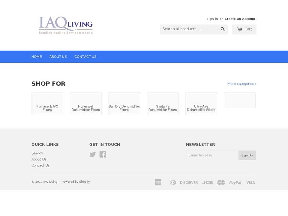This screenshot has width=288, height=216.
Task: Click the Discover payment icon
Action: [189, 182]
